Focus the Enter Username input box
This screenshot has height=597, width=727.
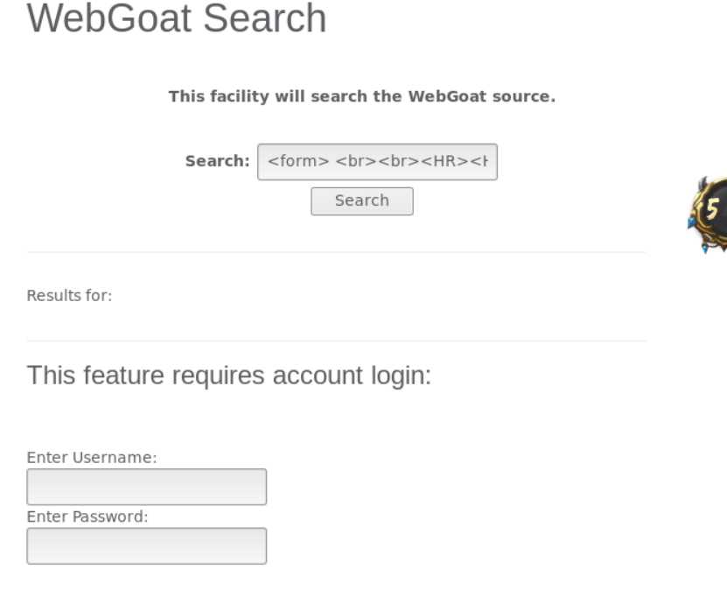pos(146,487)
